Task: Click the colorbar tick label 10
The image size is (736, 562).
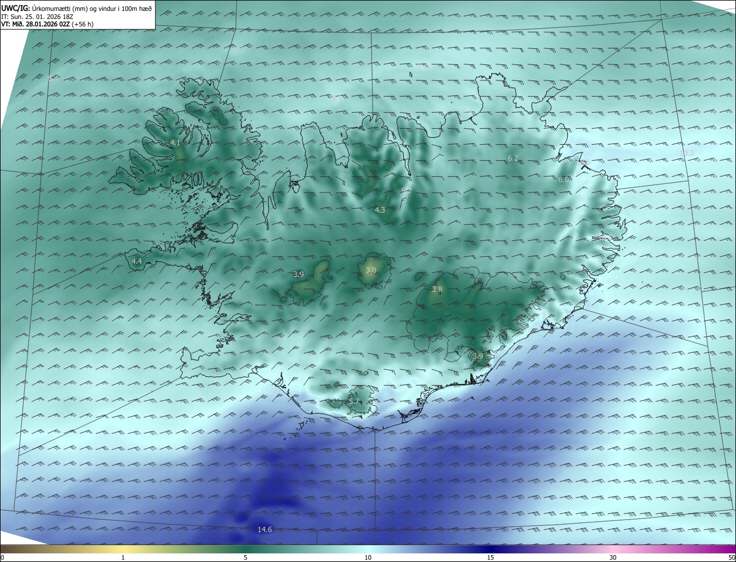Action: click(368, 557)
